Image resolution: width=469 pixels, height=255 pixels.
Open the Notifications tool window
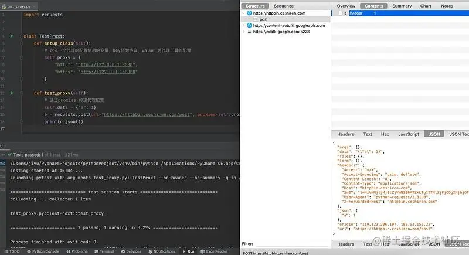162,251
